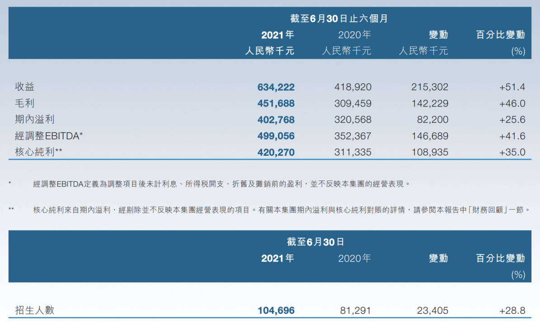Select the footnote defining 經調整EBITDA
The width and height of the screenshot is (540, 322).
click(x=221, y=184)
